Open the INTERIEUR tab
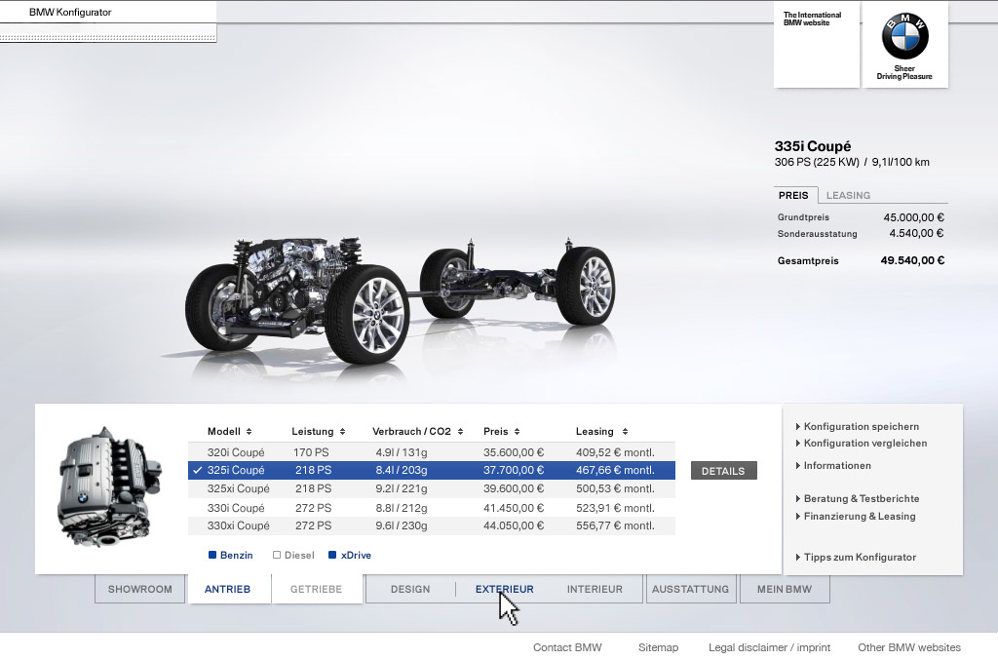This screenshot has height=661, width=998. coord(595,589)
